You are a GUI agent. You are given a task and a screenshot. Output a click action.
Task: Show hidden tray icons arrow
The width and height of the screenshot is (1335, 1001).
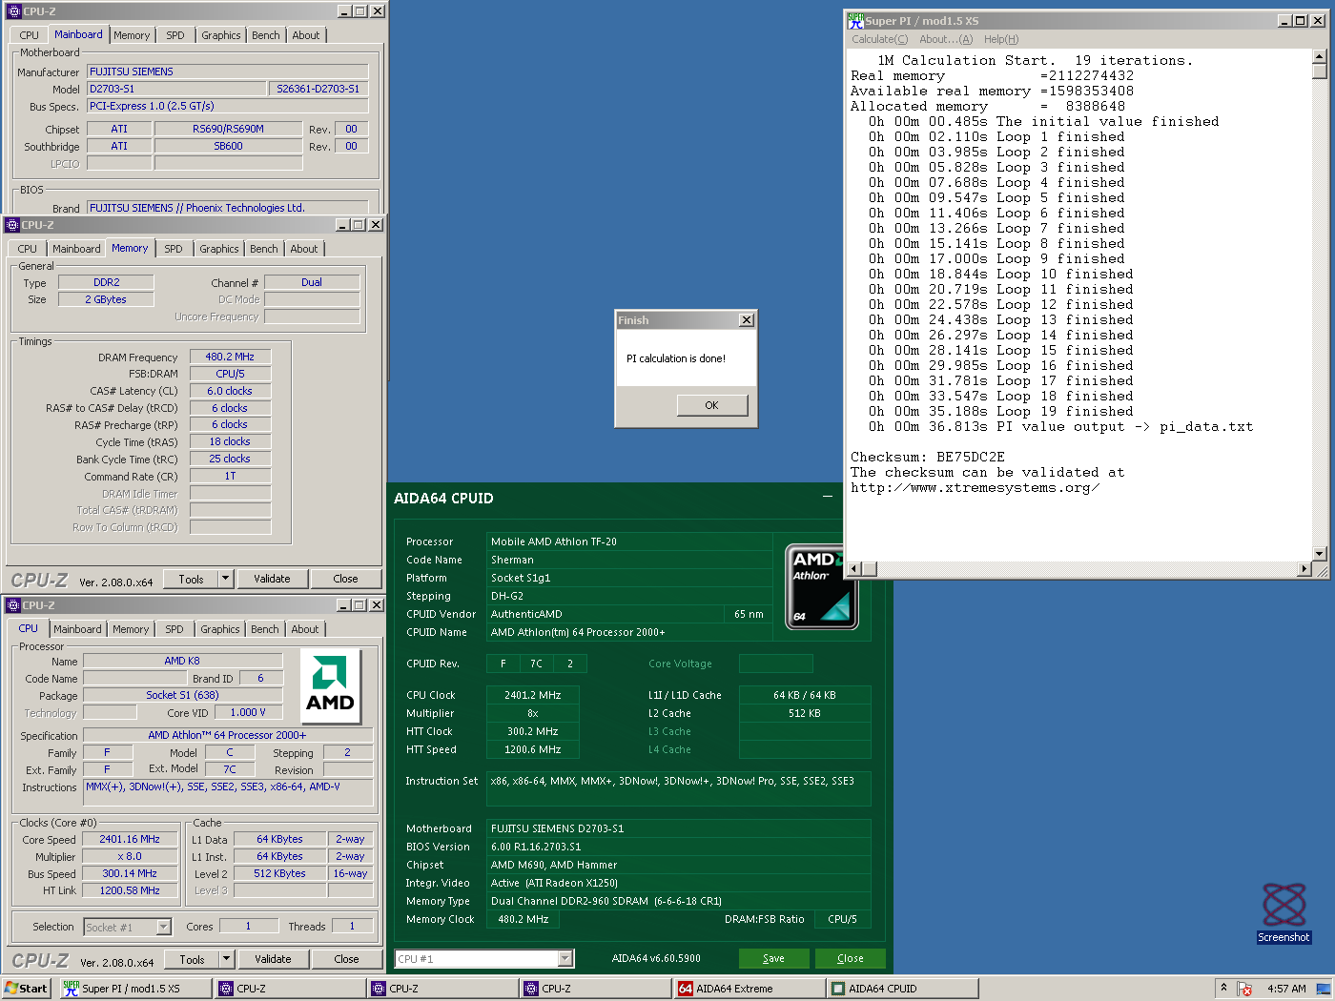point(1223,988)
